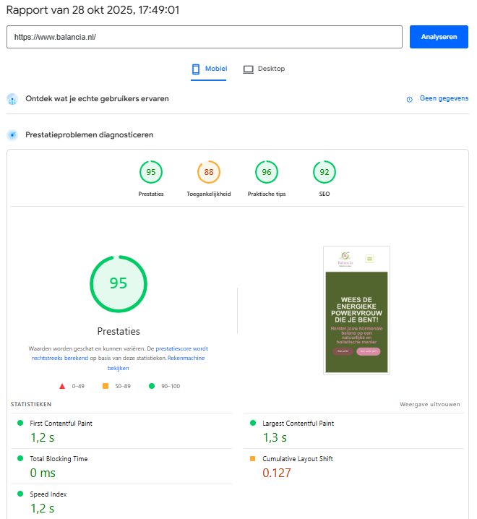Click the real users experience icon
Screen dimensions: 477x519
tap(12, 99)
